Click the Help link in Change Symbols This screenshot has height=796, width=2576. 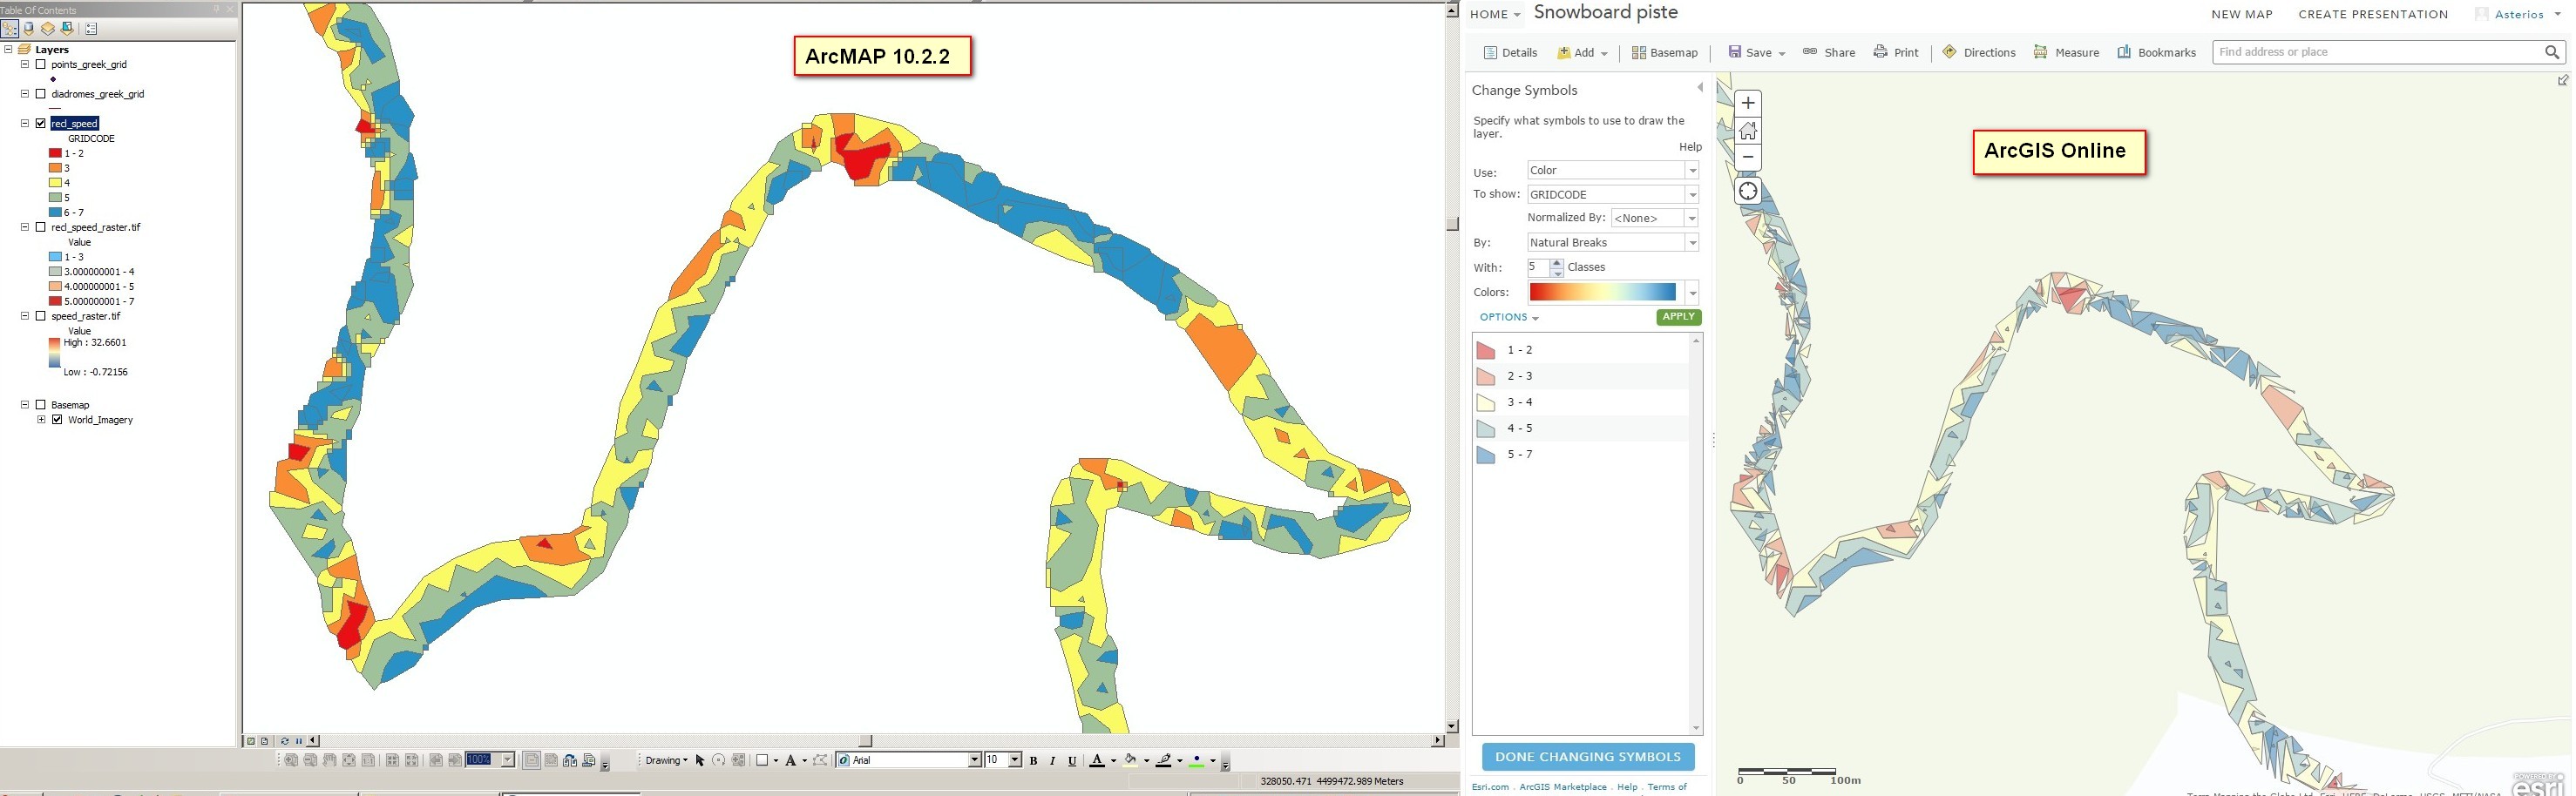tap(1690, 147)
